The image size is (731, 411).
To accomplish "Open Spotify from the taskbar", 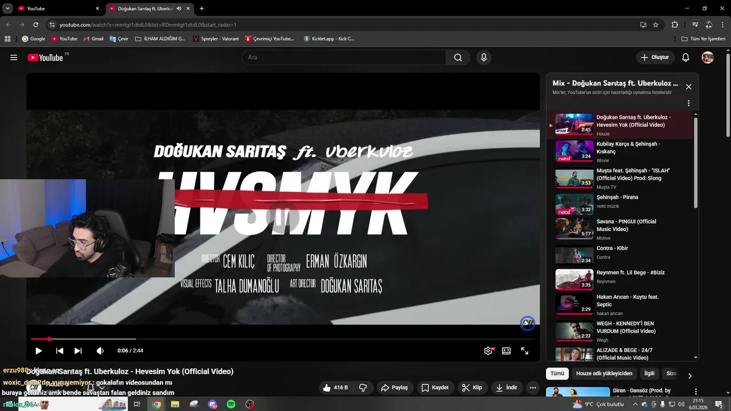I will 231,404.
